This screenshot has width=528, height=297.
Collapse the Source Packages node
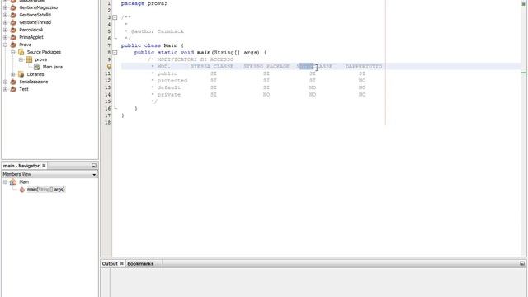[x=13, y=52]
